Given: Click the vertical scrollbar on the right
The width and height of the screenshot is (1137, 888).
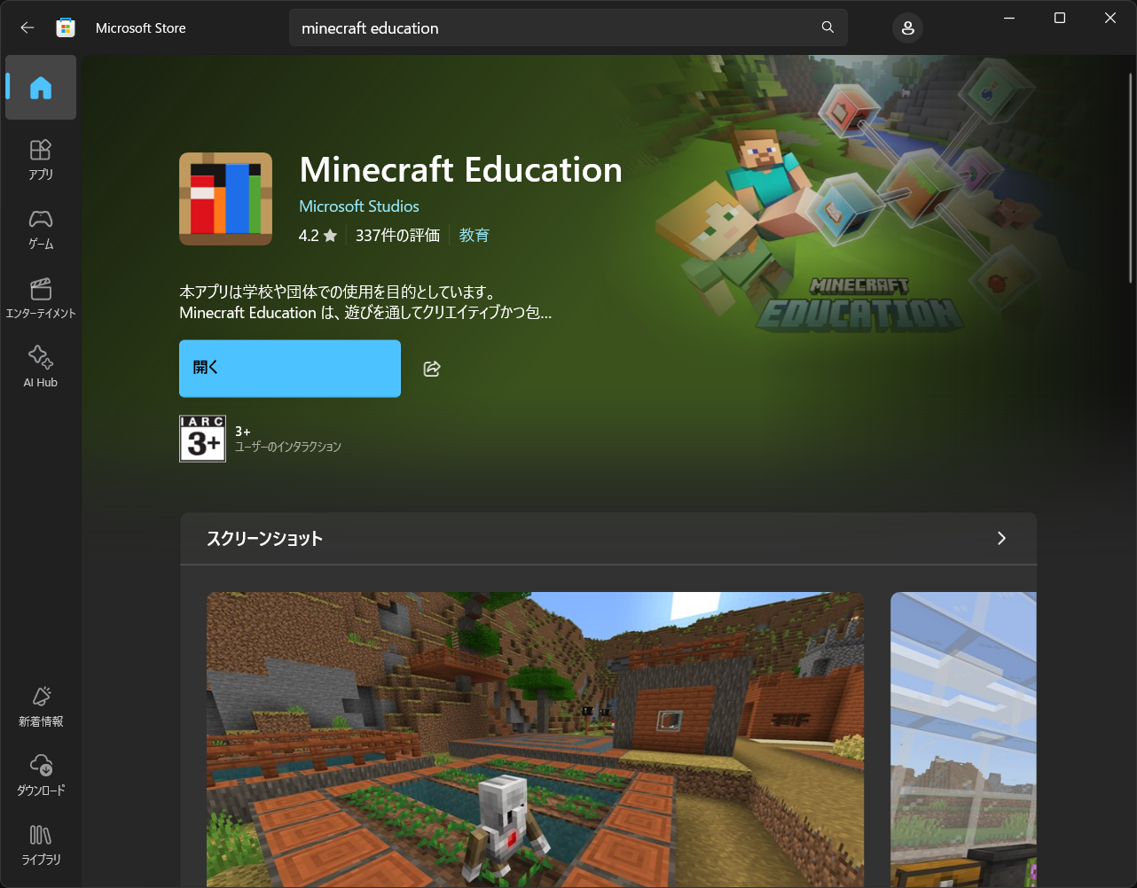Looking at the screenshot, I should (1130, 177).
